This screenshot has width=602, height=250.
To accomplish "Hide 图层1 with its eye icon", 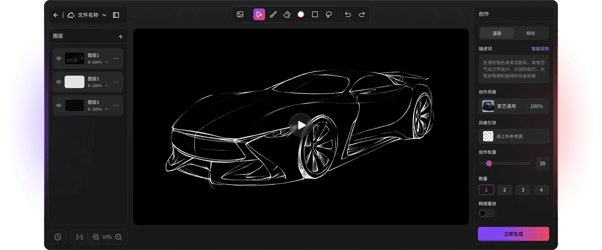I will tap(59, 58).
